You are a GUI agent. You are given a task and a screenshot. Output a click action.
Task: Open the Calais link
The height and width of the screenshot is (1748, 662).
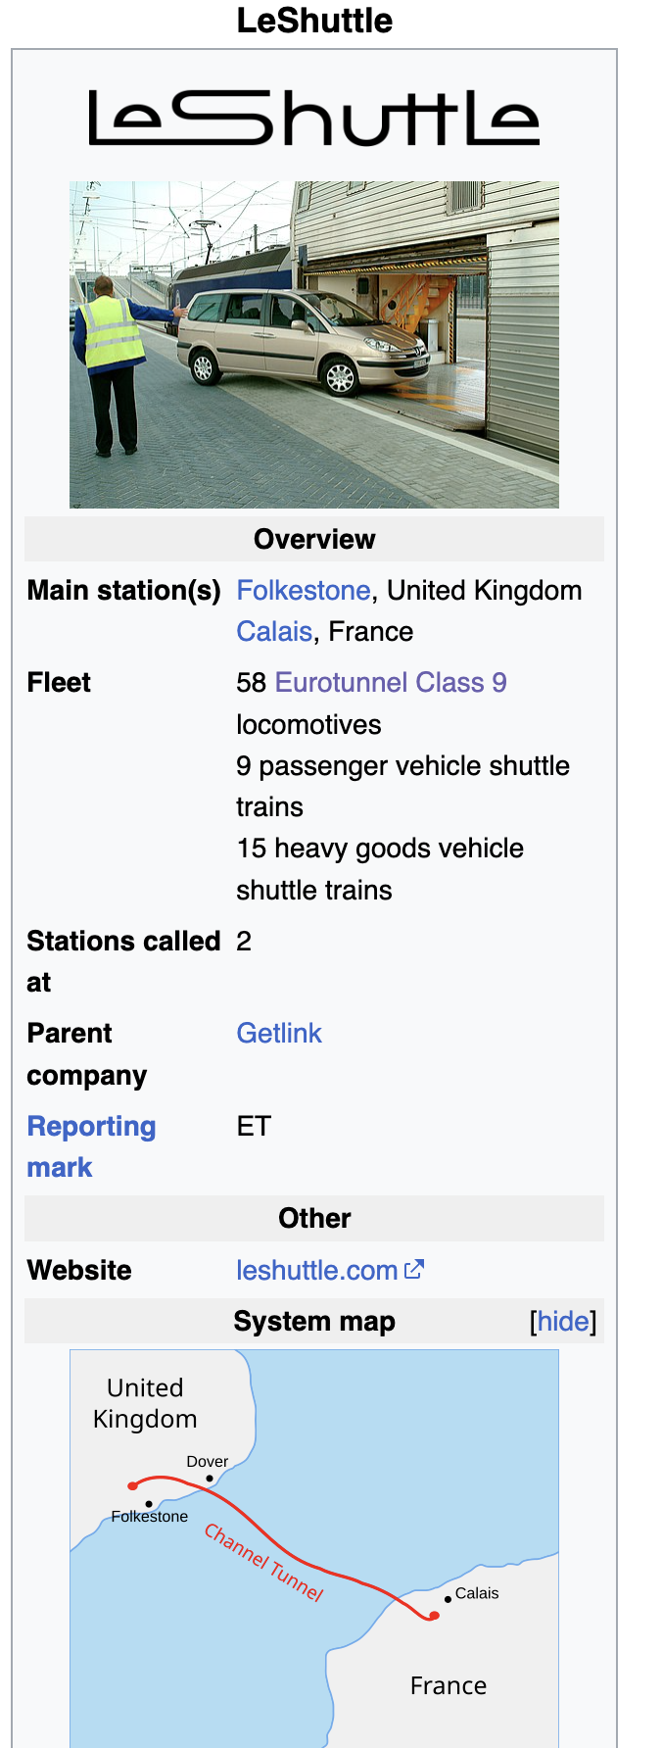[274, 632]
